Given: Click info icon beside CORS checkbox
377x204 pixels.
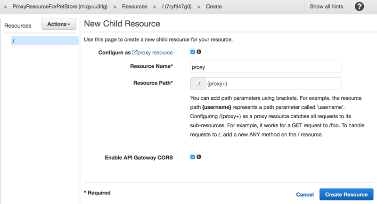Looking at the screenshot, I should [199, 157].
